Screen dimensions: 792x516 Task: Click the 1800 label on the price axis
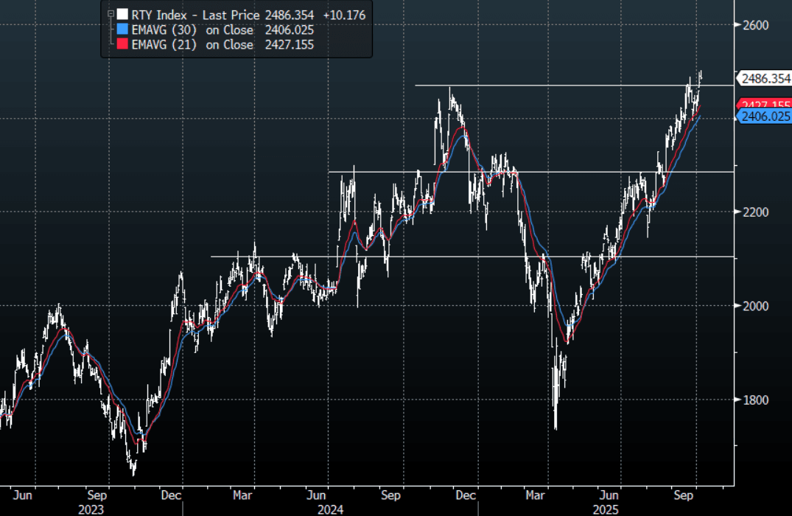pos(755,400)
